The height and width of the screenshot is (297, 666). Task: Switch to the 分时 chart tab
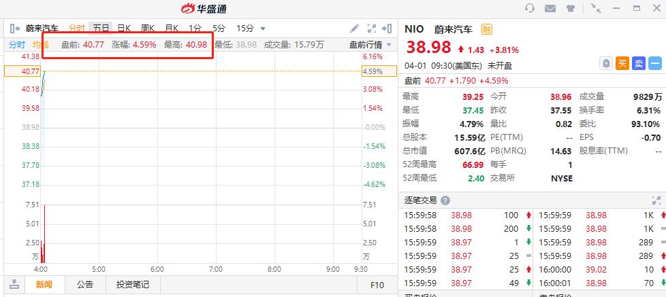77,29
